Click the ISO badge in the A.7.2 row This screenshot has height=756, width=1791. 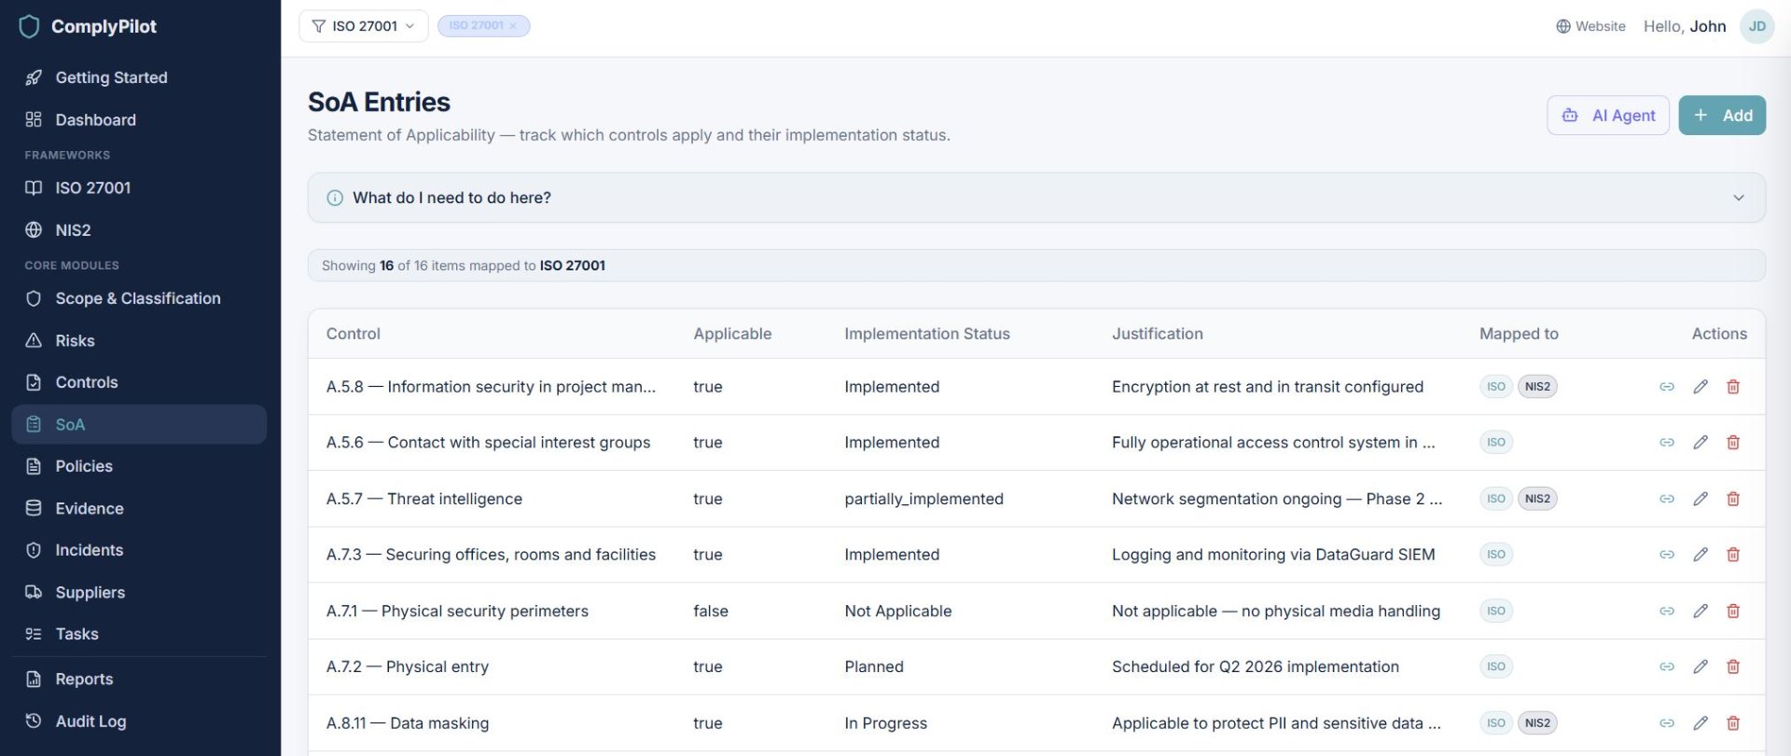(x=1496, y=667)
